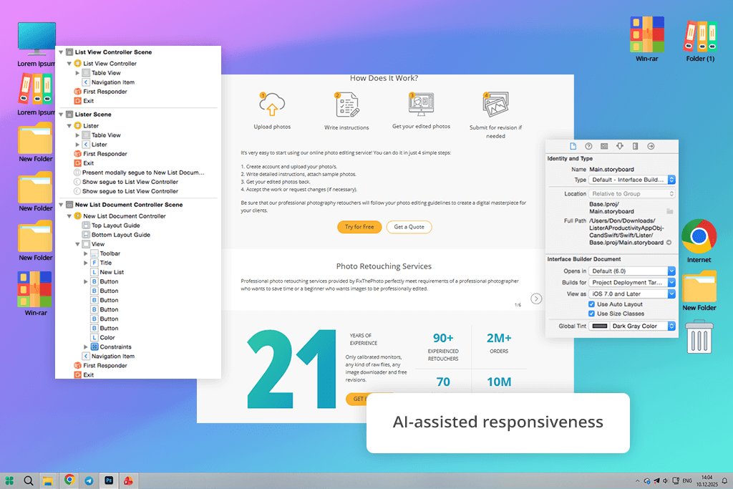Open the New Folder icon below Internet
Screen dimensions: 733x489
pyautogui.click(x=699, y=286)
